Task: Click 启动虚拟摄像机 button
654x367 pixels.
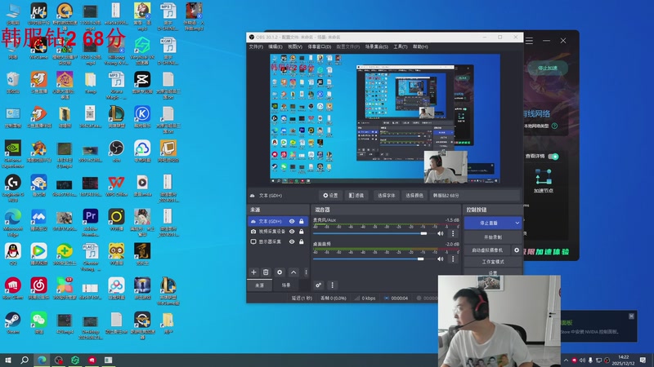Action: pos(487,250)
